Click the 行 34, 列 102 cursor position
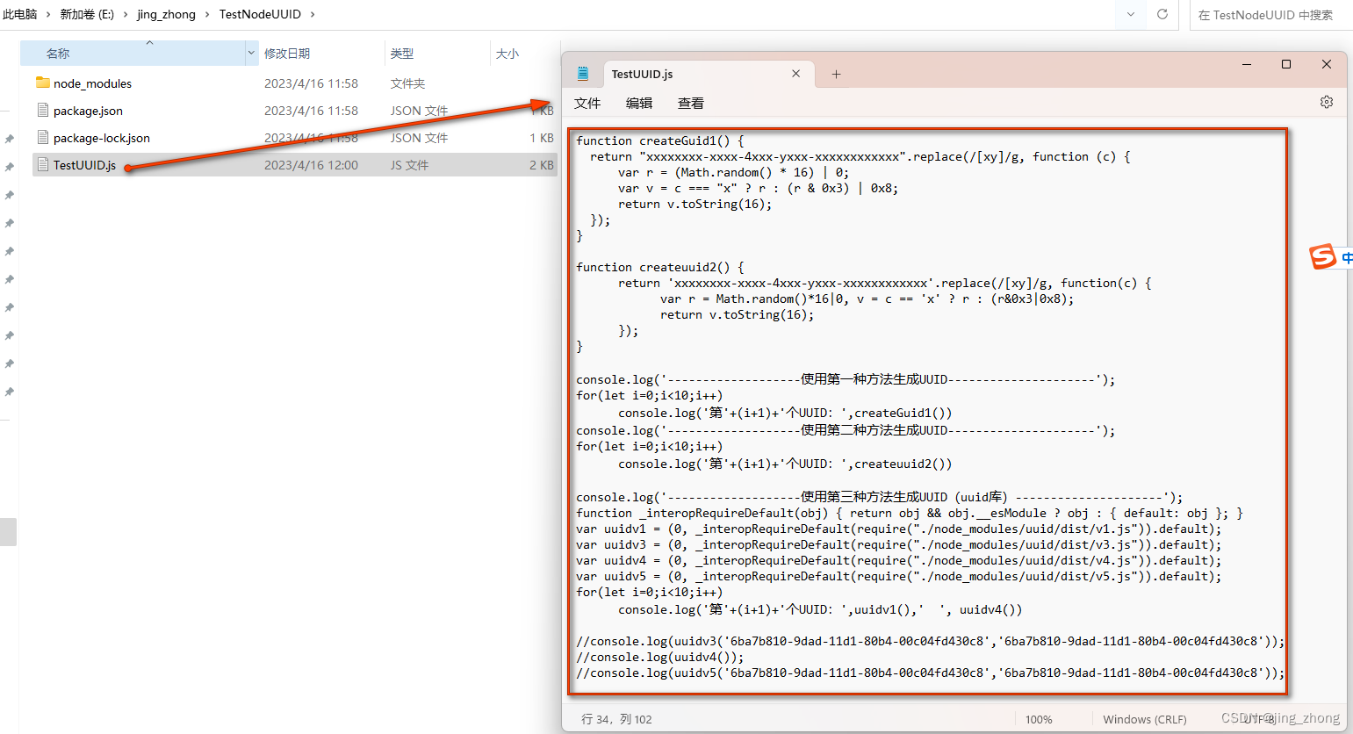 [616, 719]
